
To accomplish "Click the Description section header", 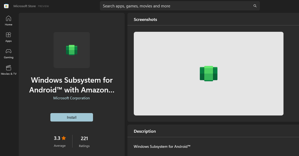I will [145, 131].
